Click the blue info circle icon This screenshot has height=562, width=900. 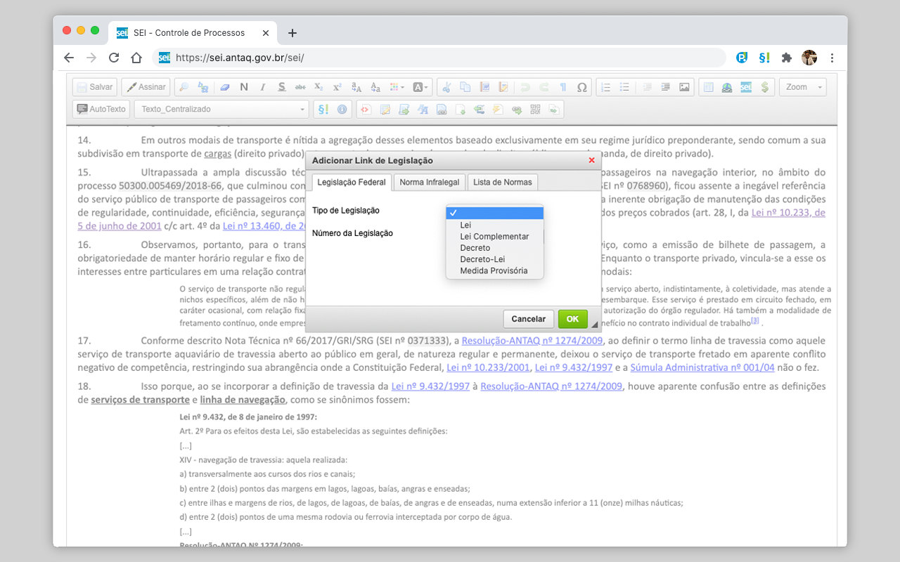[342, 109]
